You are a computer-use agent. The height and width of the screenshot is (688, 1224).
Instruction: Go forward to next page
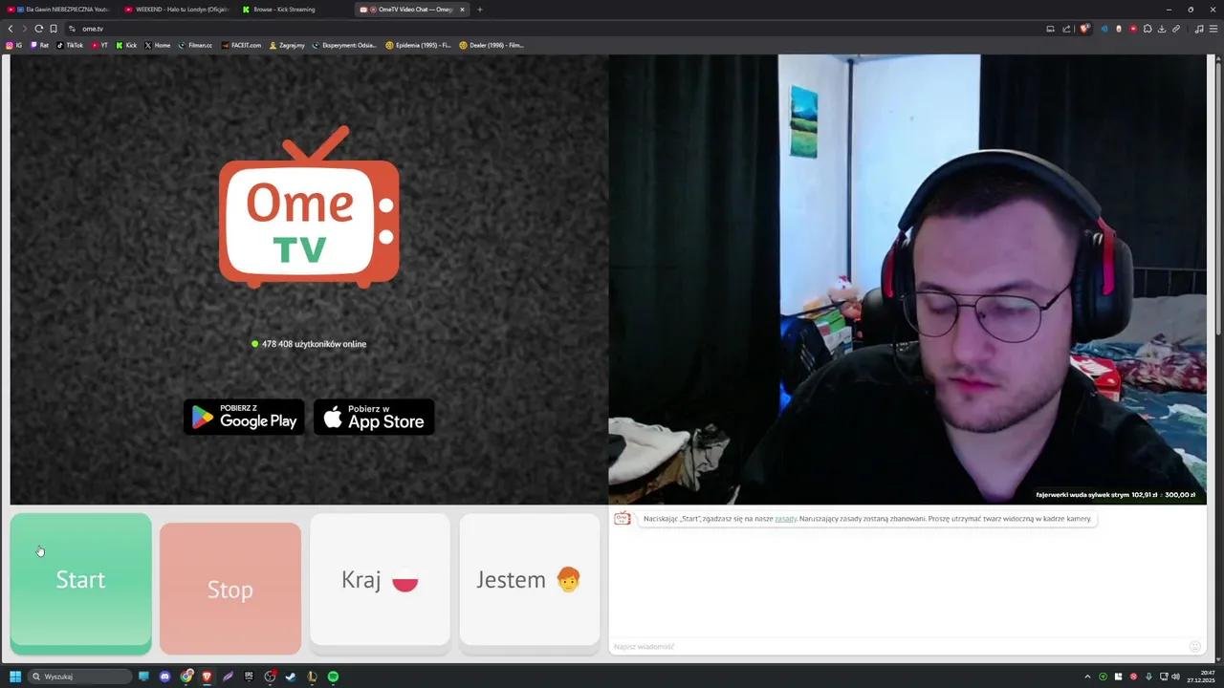pyautogui.click(x=24, y=29)
